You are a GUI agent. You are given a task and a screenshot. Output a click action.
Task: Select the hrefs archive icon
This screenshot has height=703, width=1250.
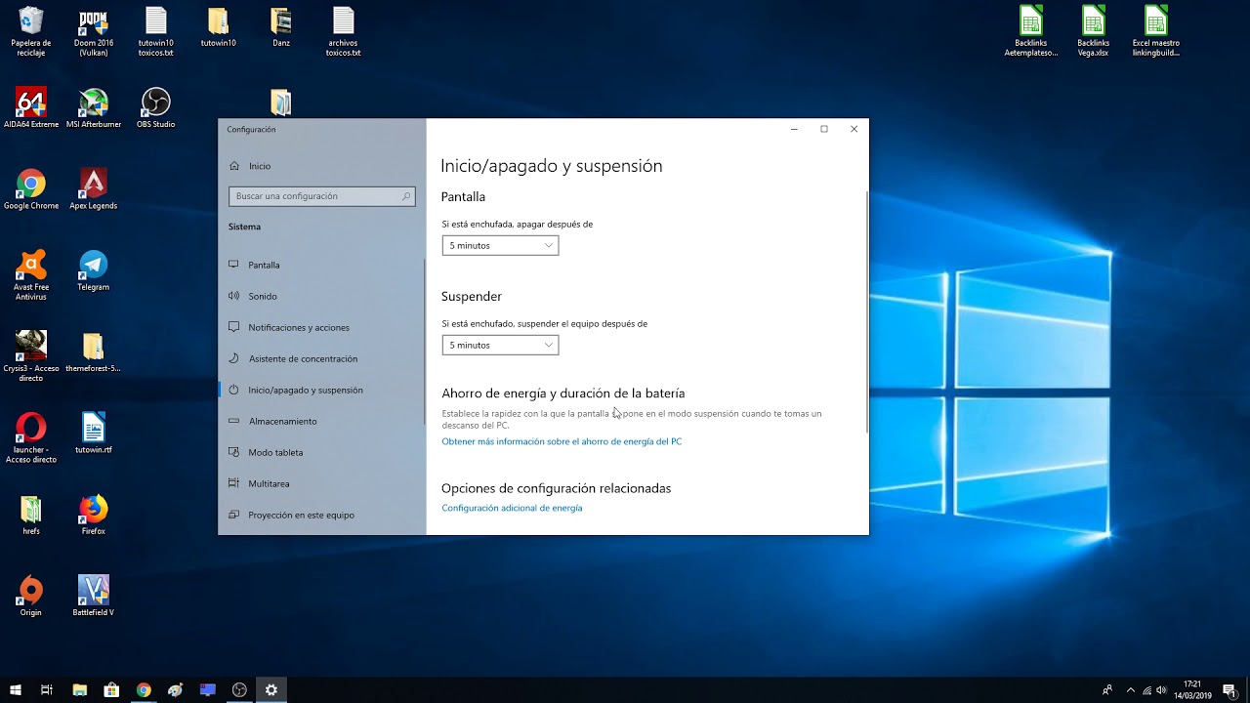[31, 514]
